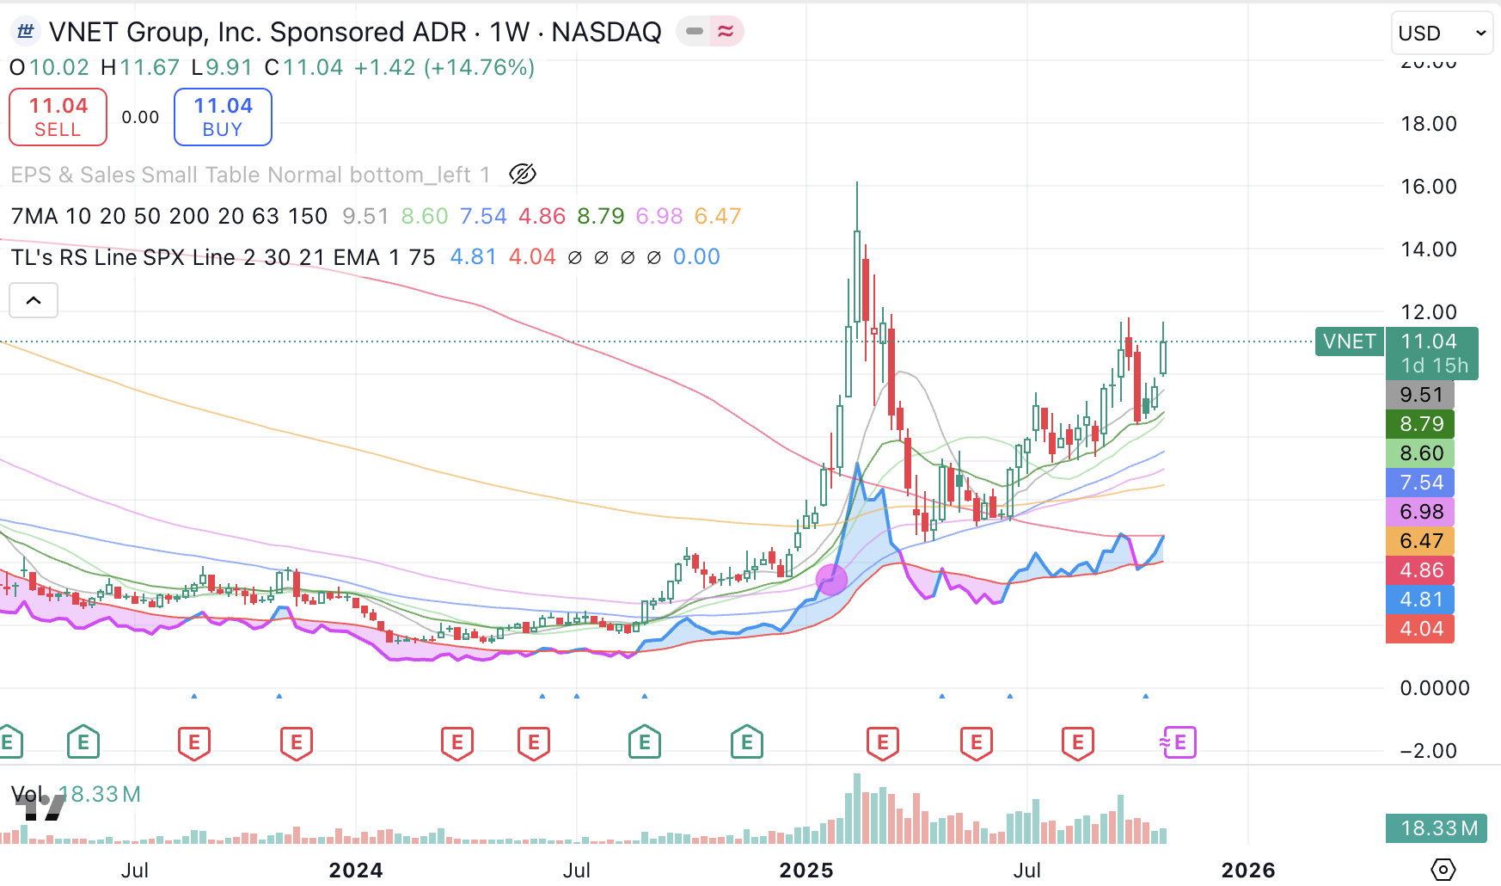Click blue 7.54 price scale label
1501x886 pixels.
click(1421, 483)
